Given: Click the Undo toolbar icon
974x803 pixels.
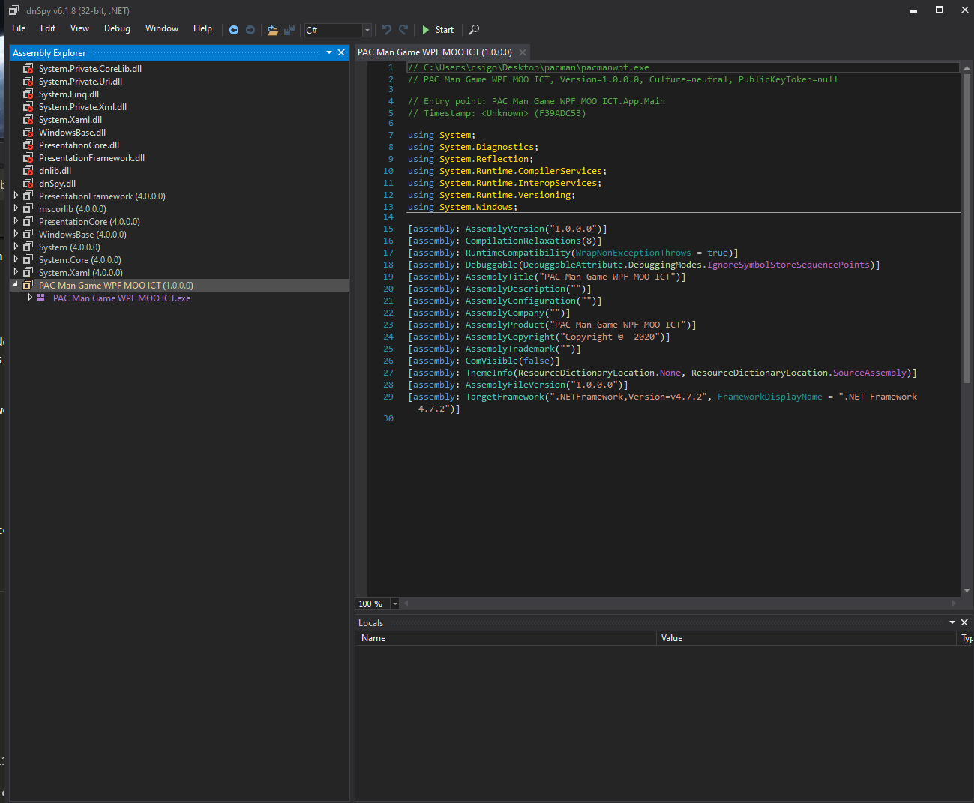Looking at the screenshot, I should tap(387, 30).
